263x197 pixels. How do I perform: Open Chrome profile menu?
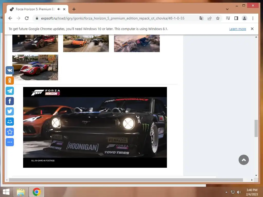[x=245, y=18]
